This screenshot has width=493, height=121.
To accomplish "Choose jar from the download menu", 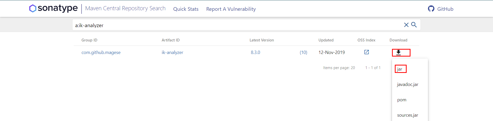I will 399,69.
